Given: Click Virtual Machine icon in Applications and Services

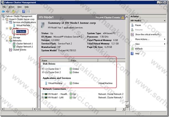Looking at the screenshot, I should click(46, 83).
